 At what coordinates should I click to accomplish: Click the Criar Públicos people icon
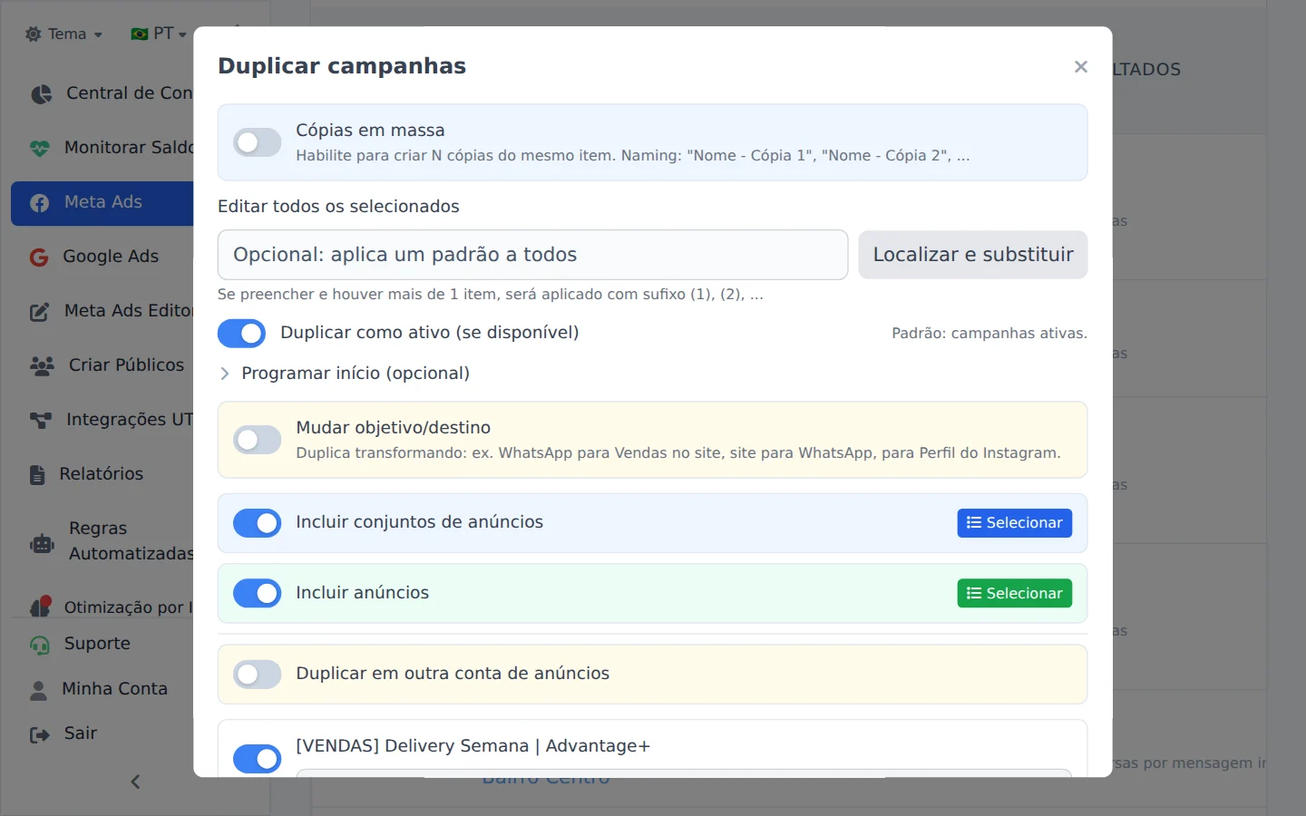click(42, 365)
